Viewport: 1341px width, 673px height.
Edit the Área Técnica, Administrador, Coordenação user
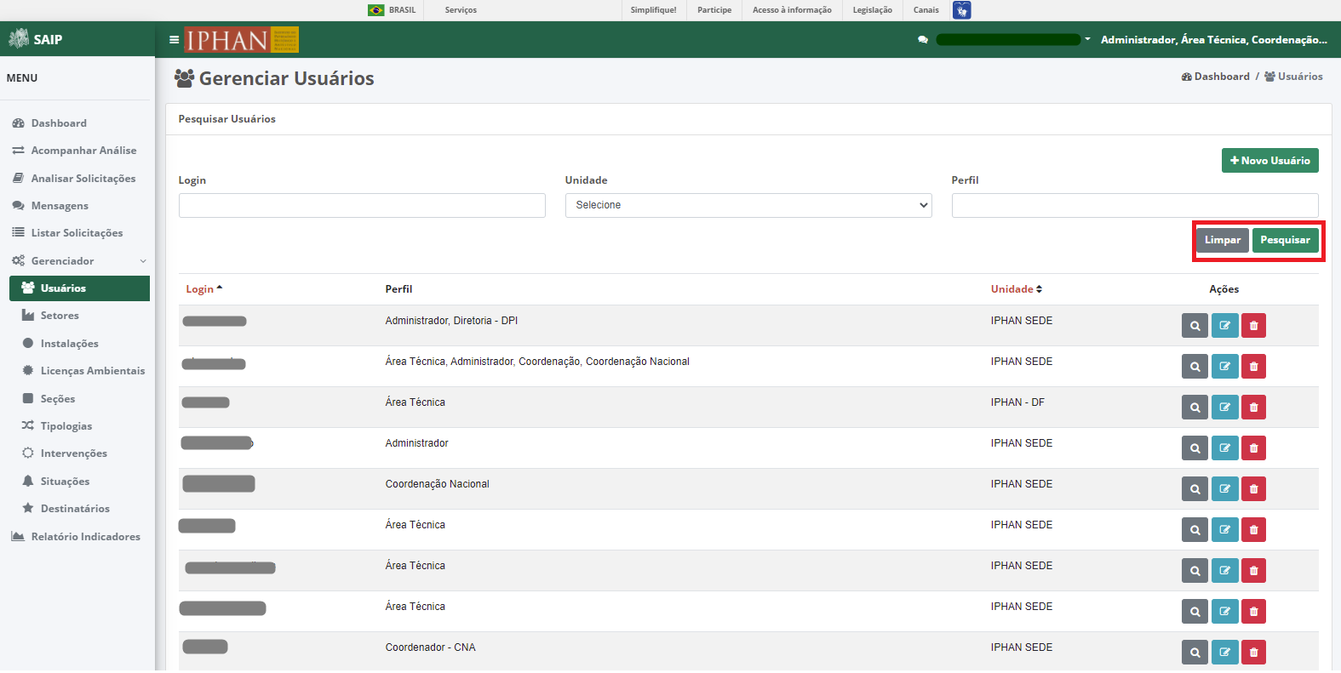coord(1224,367)
